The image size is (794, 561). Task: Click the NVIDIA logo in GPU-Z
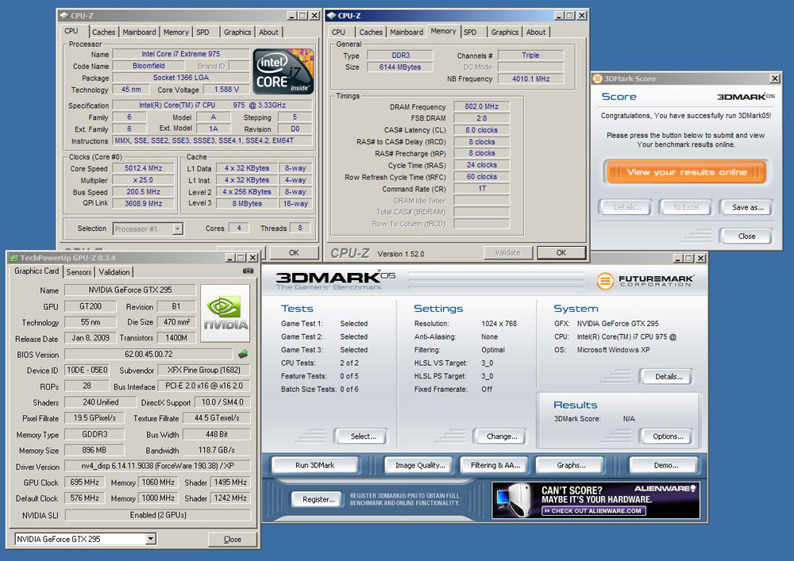tap(225, 314)
